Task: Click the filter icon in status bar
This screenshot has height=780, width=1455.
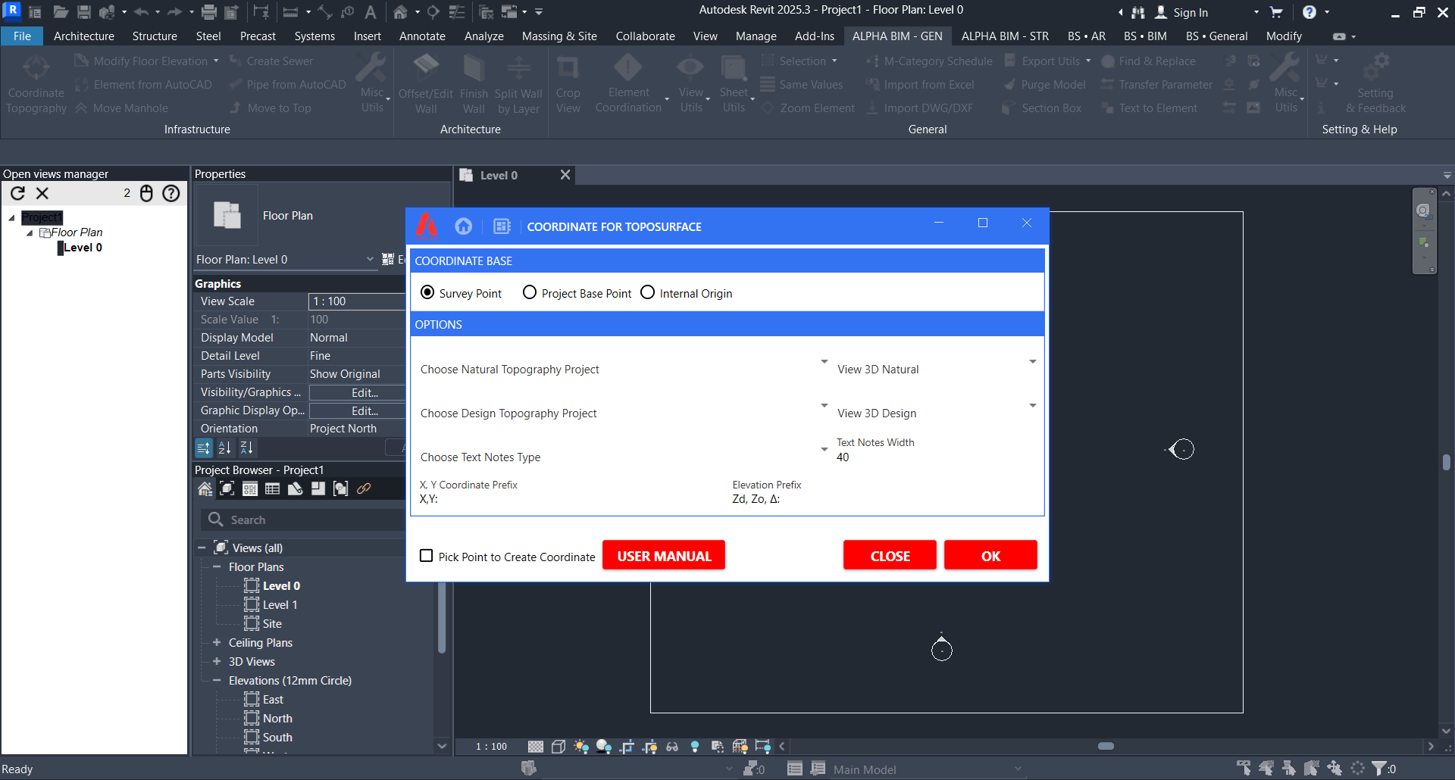Action: (1379, 769)
